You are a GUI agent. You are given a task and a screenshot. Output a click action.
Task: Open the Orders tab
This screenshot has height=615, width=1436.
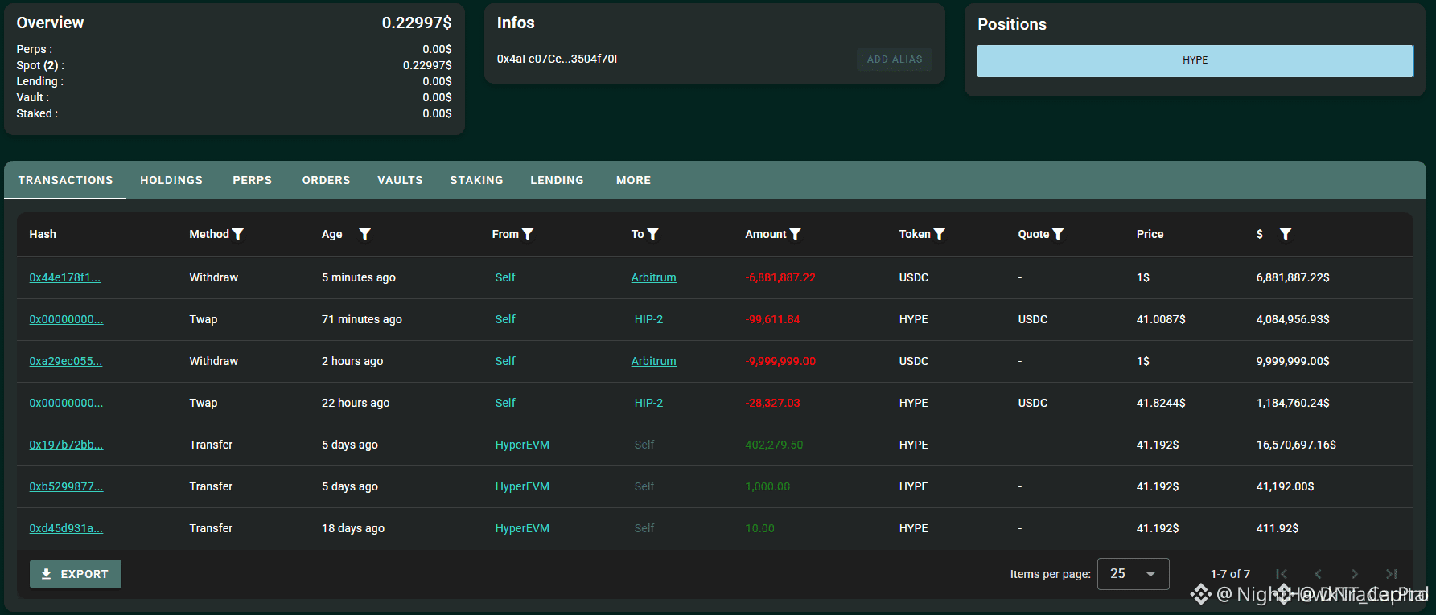(327, 180)
